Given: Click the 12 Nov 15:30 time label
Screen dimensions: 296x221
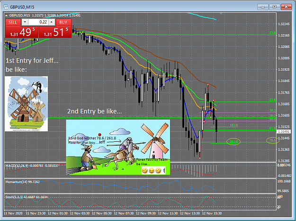Looking at the screenshot, I should [x=212, y=213].
